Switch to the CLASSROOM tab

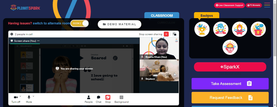pyautogui.click(x=162, y=15)
